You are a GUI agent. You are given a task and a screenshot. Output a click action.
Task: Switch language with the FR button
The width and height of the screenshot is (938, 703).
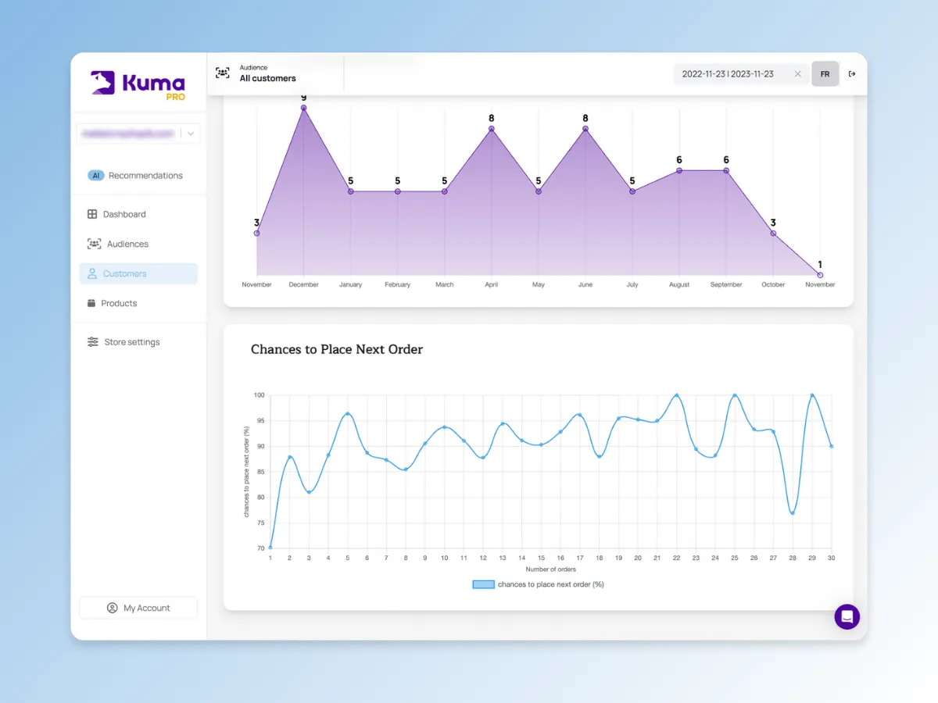click(825, 74)
